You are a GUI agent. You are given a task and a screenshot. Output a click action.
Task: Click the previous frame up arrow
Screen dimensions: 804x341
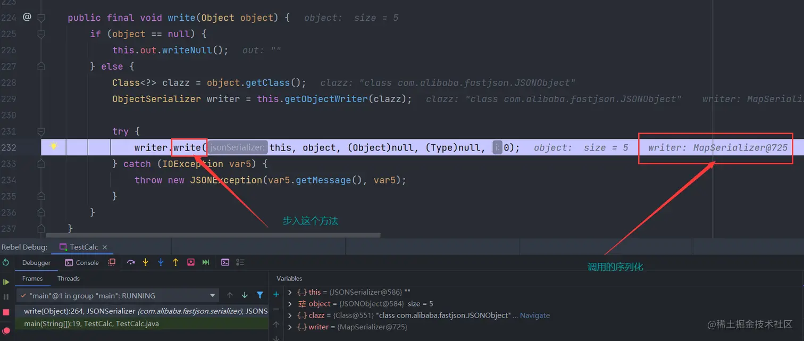point(230,295)
